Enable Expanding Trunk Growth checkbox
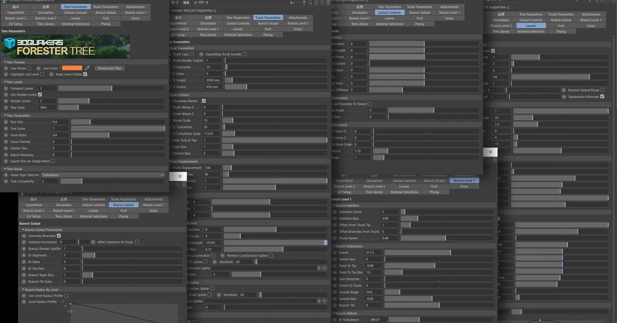This screenshot has width=617, height=323. point(244,54)
